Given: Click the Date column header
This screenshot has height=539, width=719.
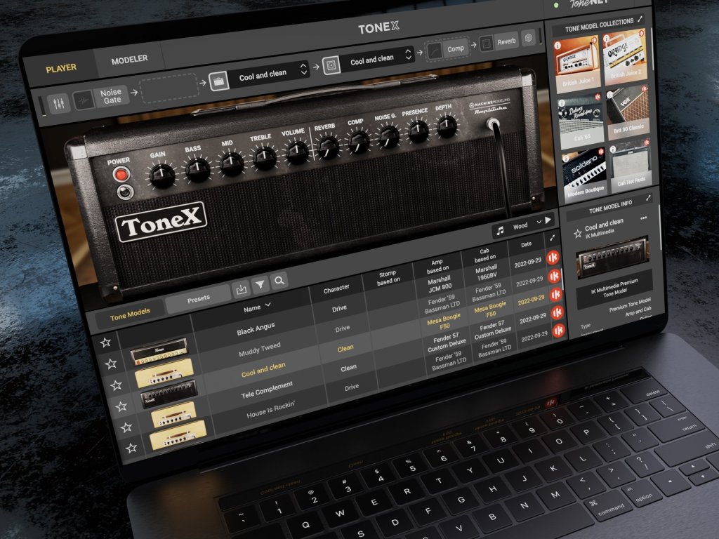Looking at the screenshot, I should pos(527,244).
